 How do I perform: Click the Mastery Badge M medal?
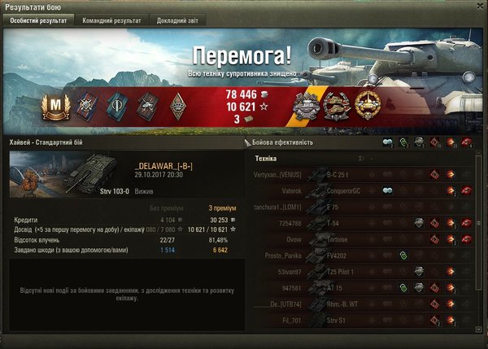(x=55, y=107)
